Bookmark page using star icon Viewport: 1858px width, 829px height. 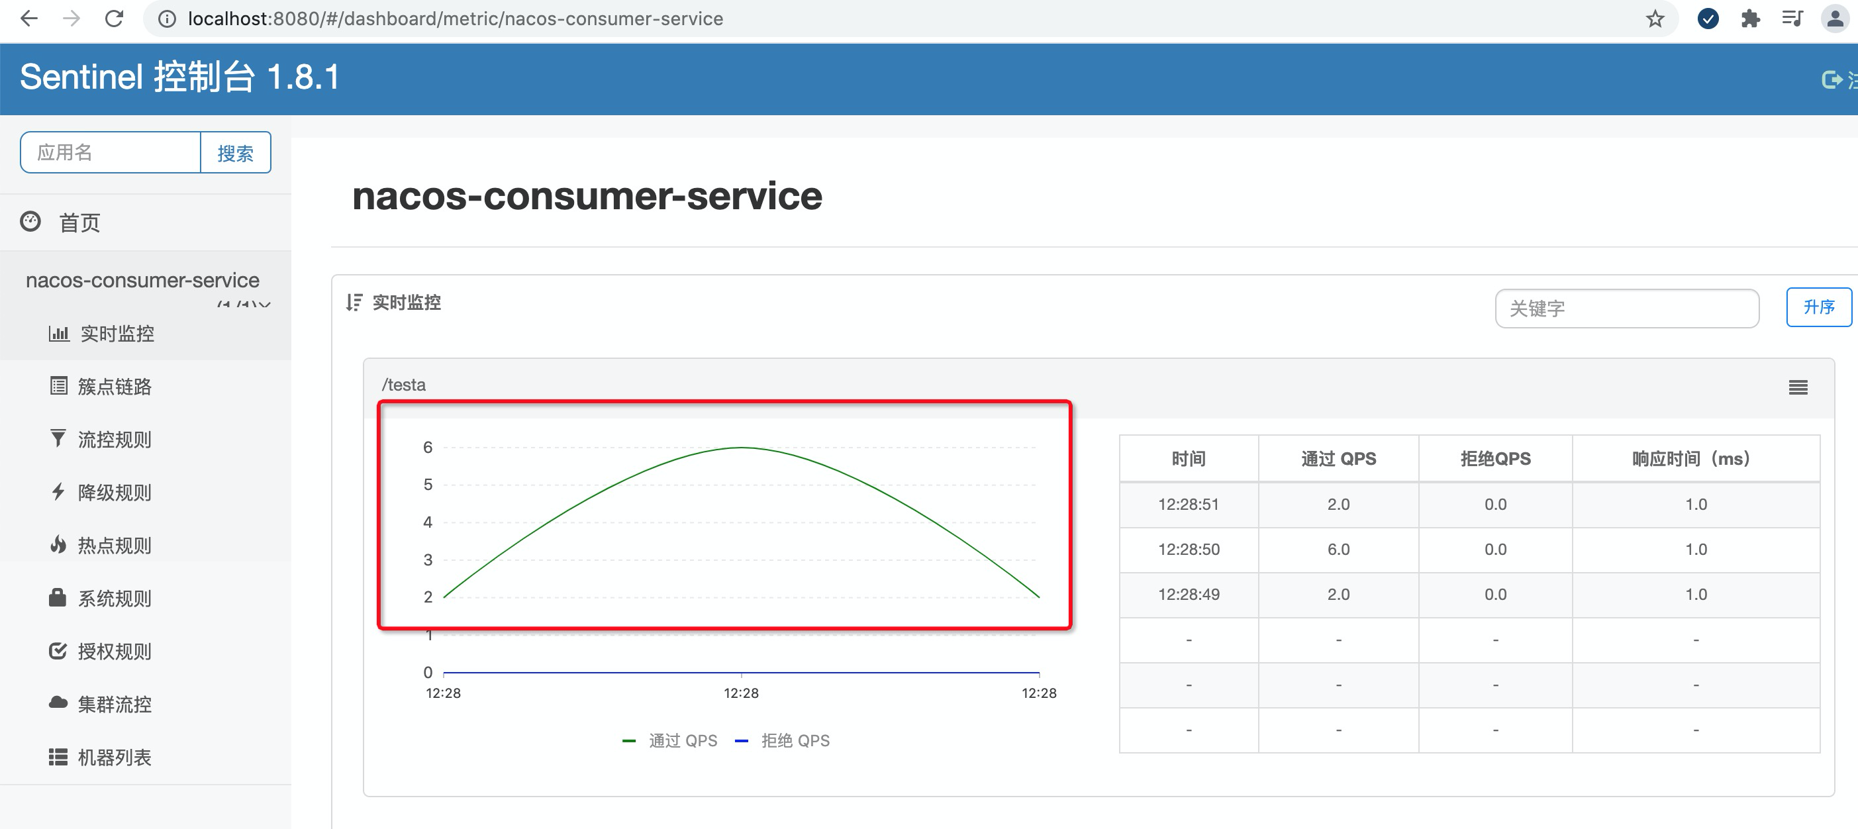(x=1655, y=19)
